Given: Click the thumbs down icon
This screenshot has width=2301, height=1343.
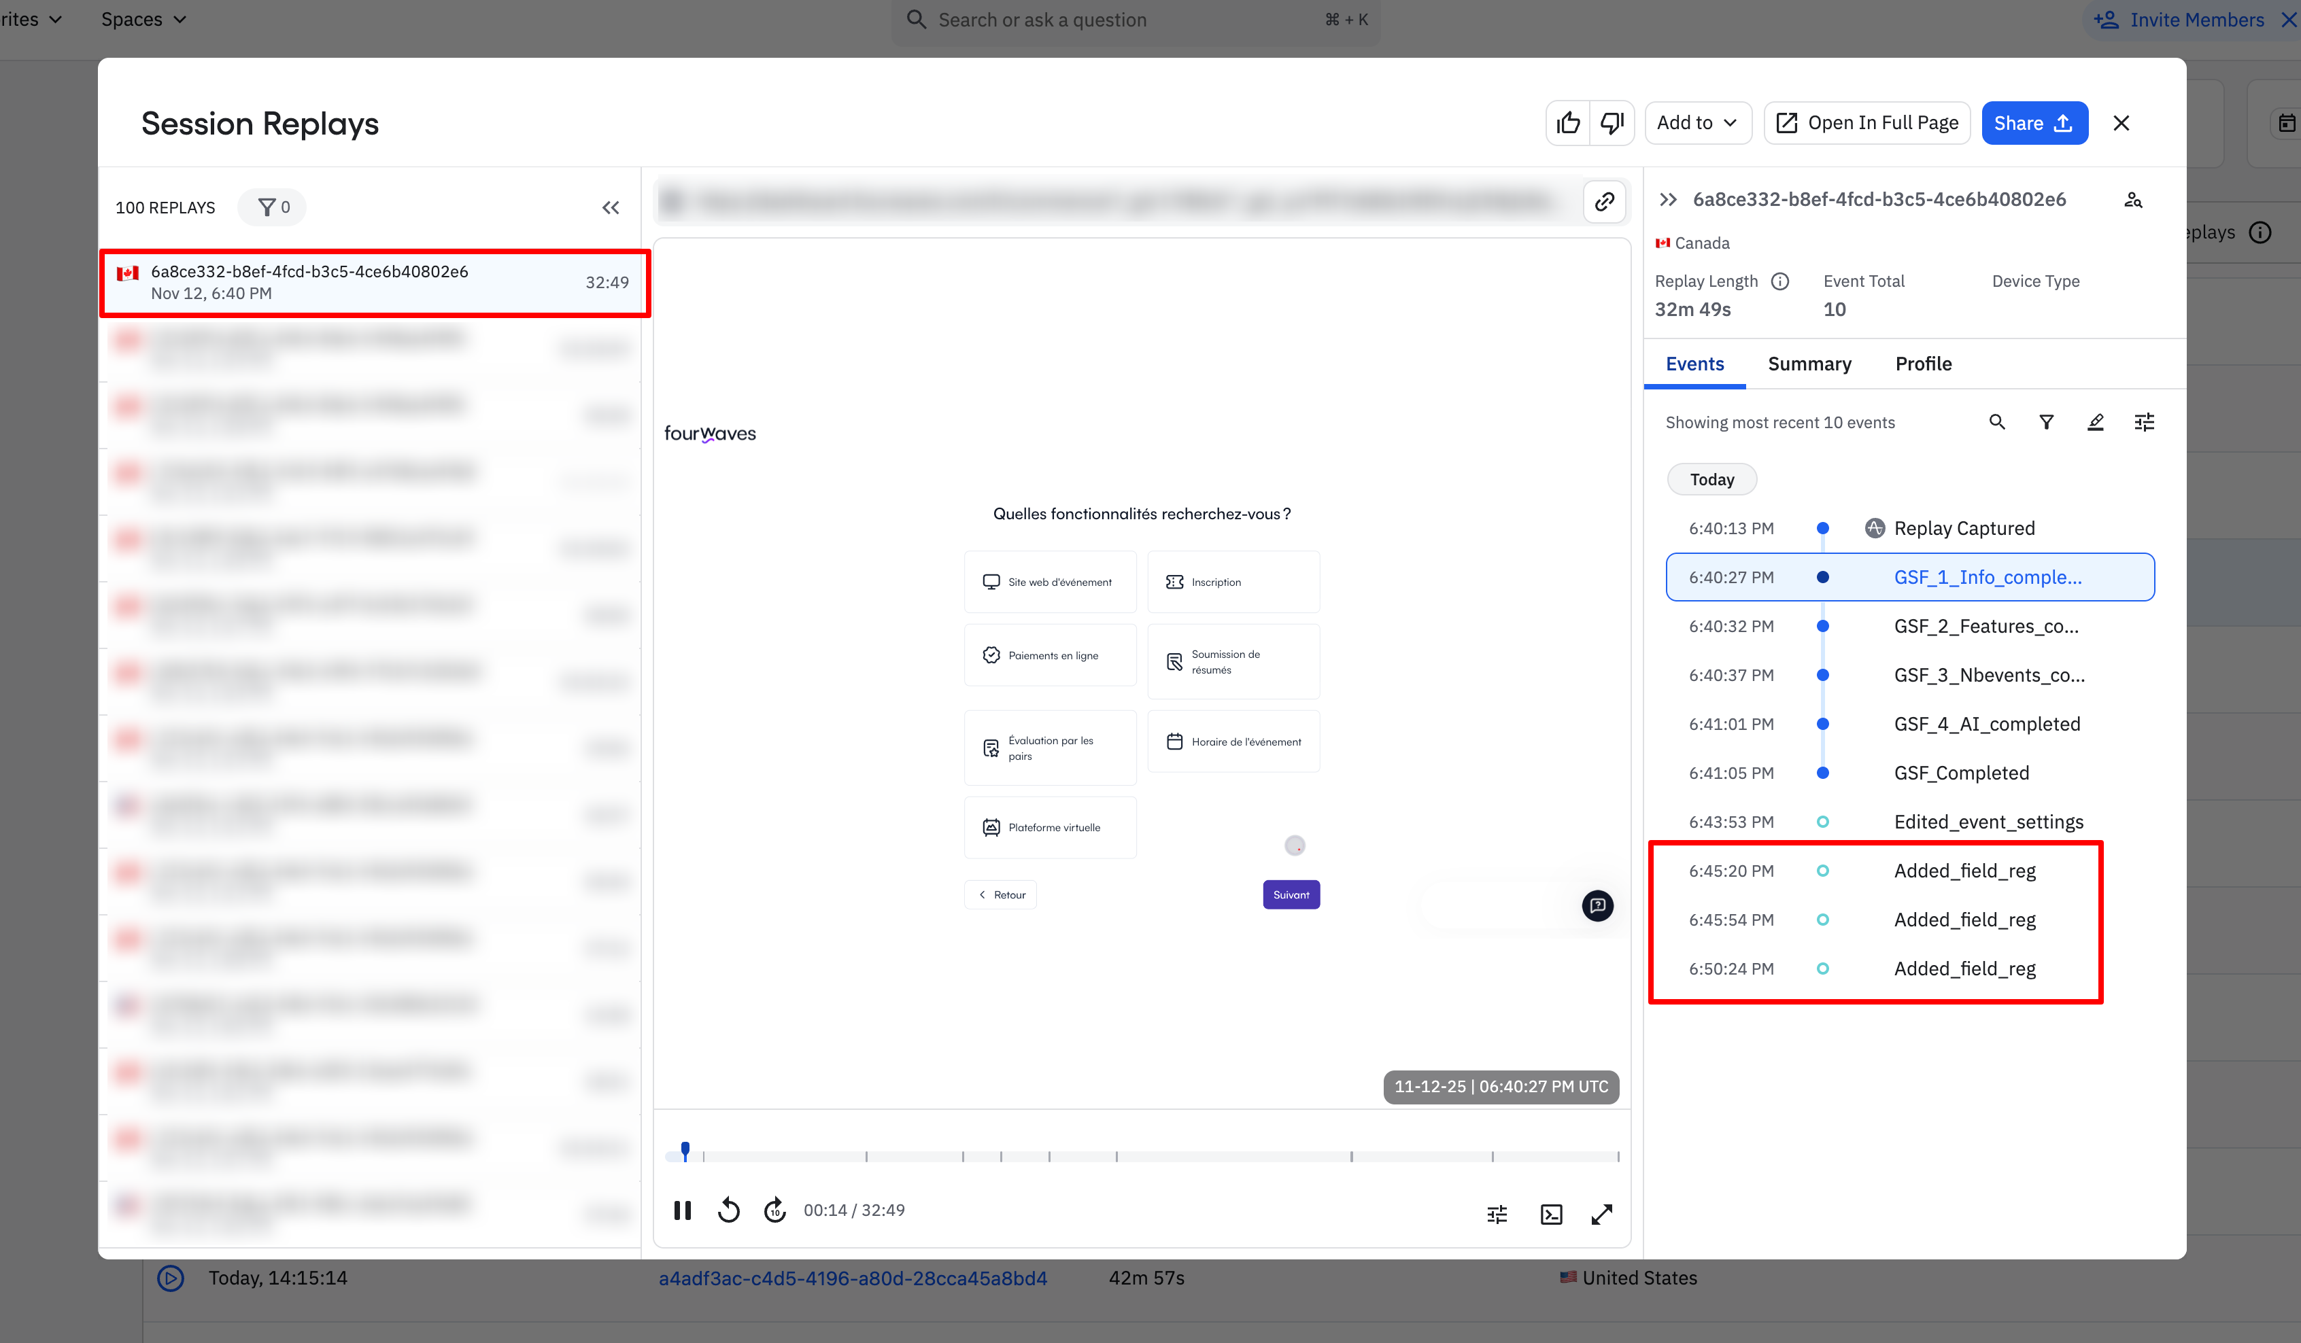Looking at the screenshot, I should (1612, 123).
